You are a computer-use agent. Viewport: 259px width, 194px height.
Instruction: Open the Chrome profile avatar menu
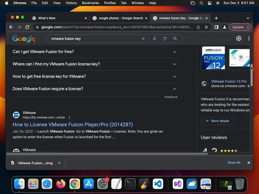[x=225, y=27]
